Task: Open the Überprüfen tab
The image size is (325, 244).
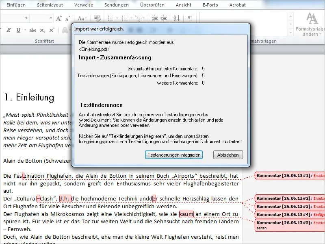Action: tap(152, 5)
